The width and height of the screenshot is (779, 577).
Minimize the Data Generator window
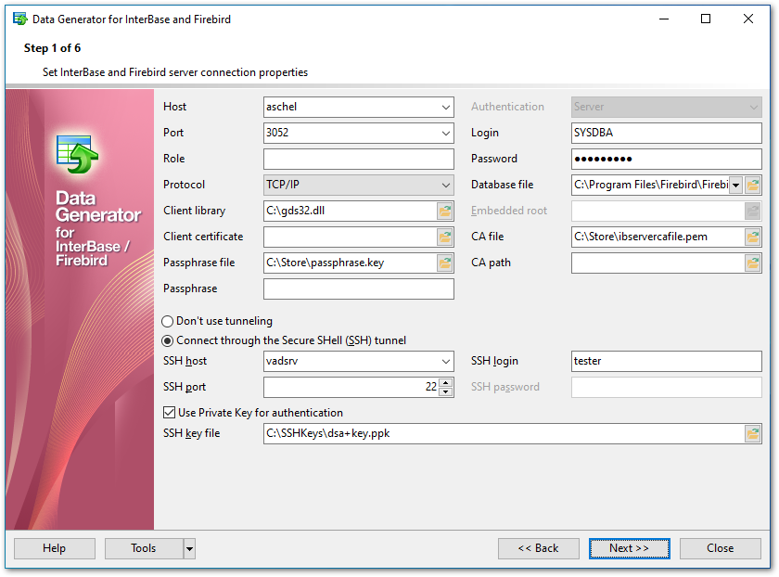coord(664,19)
